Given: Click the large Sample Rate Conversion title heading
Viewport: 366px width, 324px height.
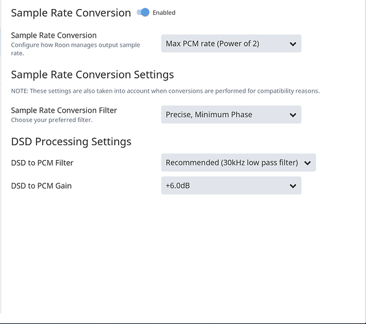Looking at the screenshot, I should (71, 13).
